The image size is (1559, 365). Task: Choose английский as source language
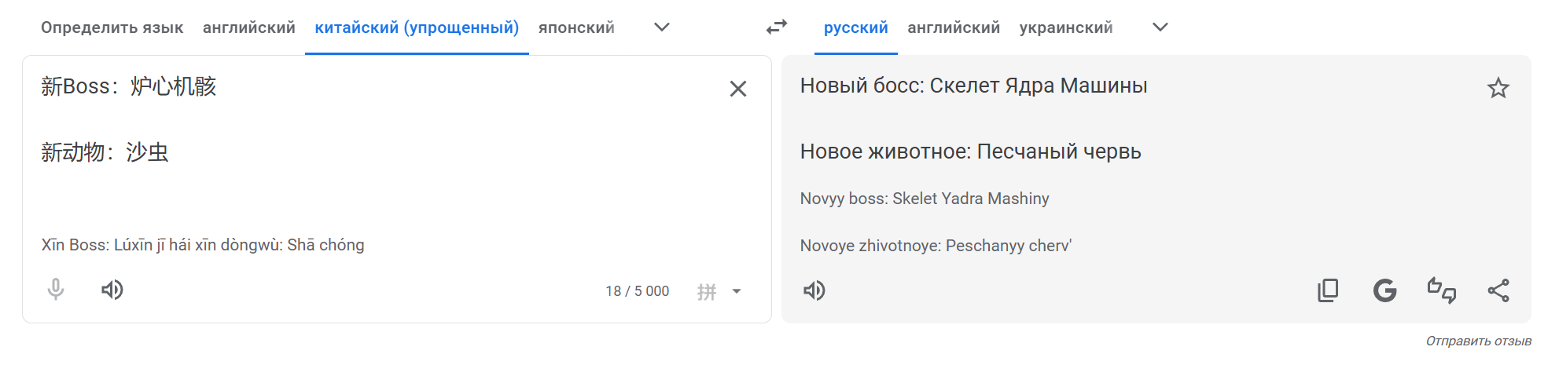pos(249,27)
